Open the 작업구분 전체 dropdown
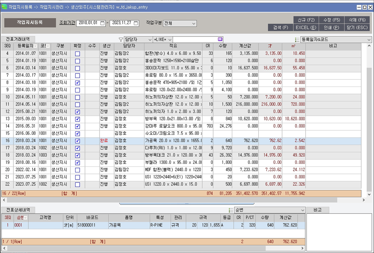This screenshot has height=253, width=374. pyautogui.click(x=180, y=24)
